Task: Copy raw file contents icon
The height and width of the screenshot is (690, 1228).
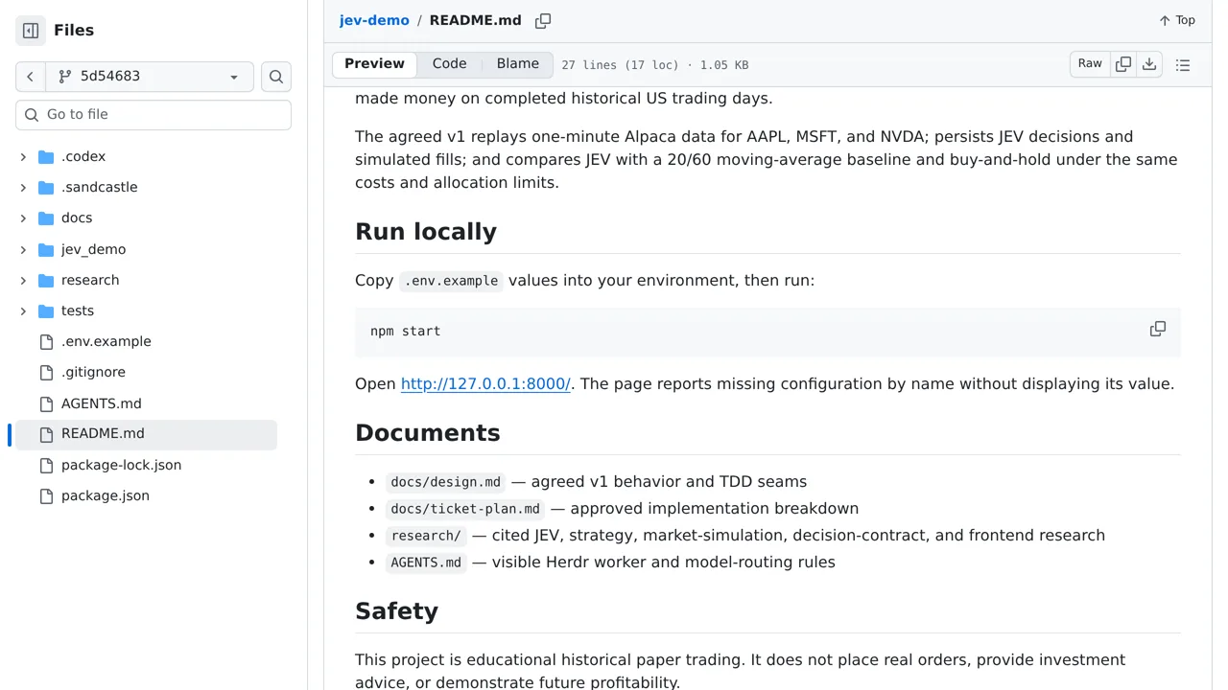Action: coord(1123,64)
